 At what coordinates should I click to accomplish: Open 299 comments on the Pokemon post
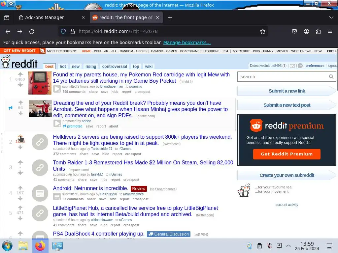point(74,92)
